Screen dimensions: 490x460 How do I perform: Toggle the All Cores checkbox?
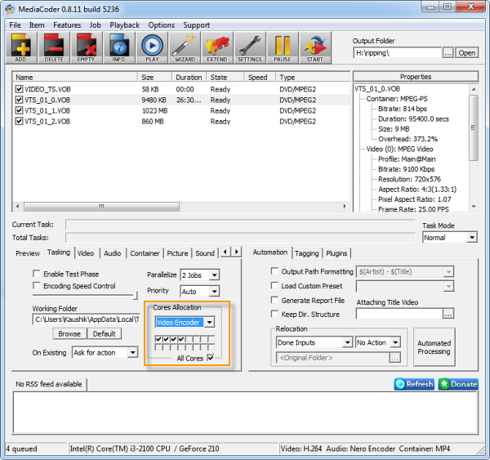point(211,358)
